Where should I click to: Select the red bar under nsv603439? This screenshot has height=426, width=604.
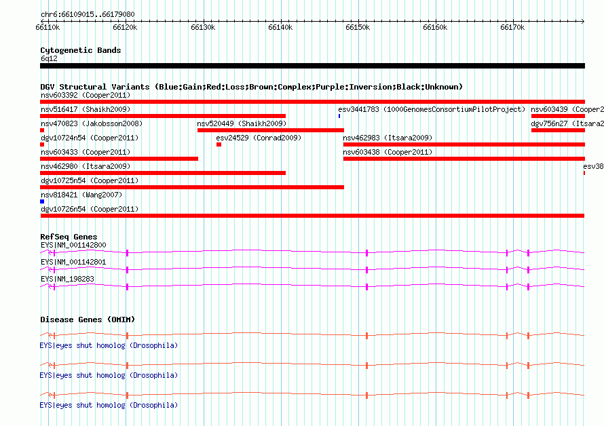[x=558, y=116]
